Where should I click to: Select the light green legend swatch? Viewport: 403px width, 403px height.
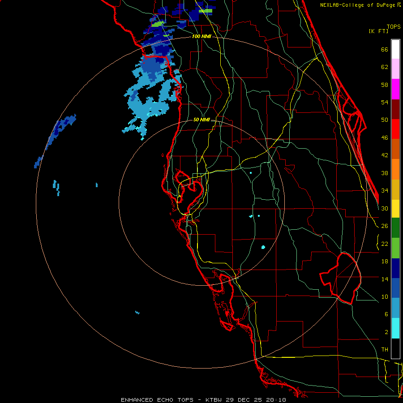[395, 248]
